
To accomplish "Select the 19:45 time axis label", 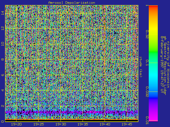I will pyautogui.click(x=127, y=124).
